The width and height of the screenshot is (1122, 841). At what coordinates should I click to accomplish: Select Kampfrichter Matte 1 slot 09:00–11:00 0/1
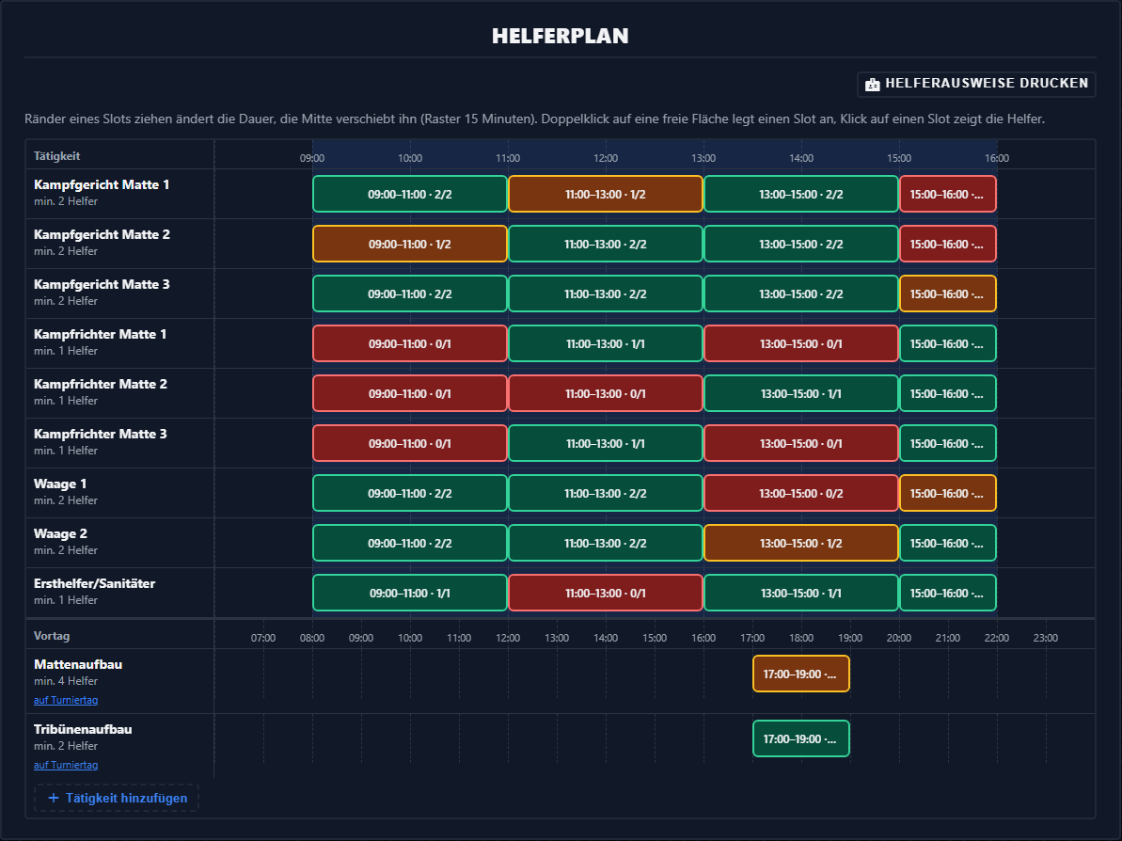410,343
